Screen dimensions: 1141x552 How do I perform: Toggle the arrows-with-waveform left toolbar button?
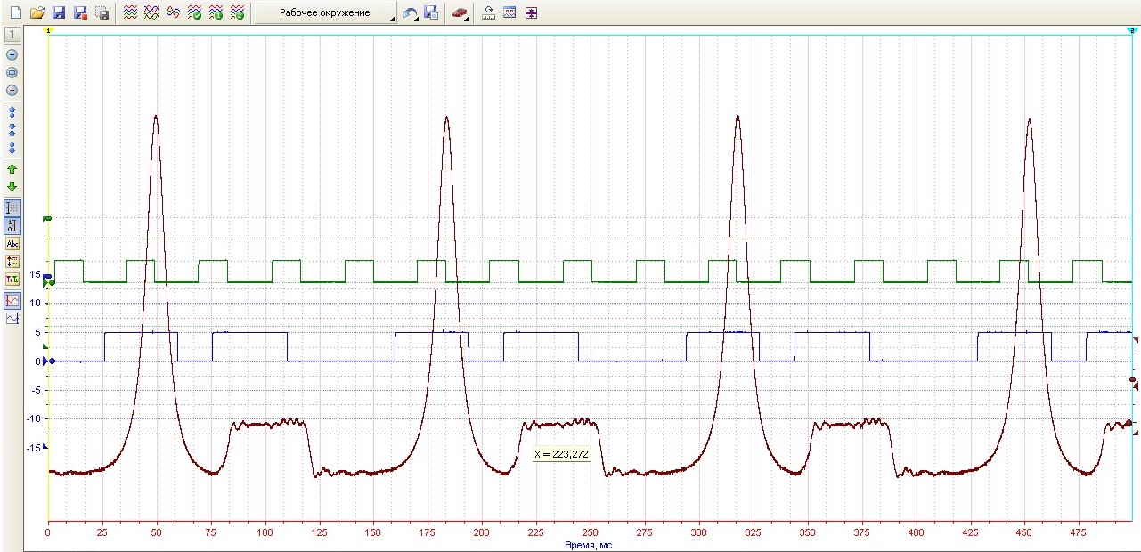pyautogui.click(x=12, y=262)
